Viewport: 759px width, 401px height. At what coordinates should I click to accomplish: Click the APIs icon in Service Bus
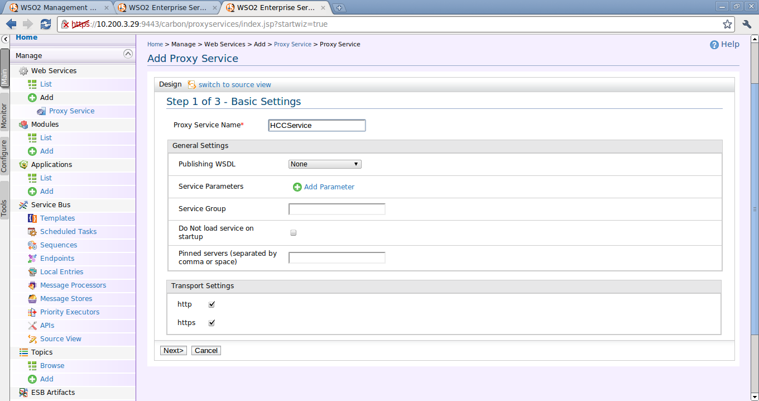pyautogui.click(x=33, y=325)
